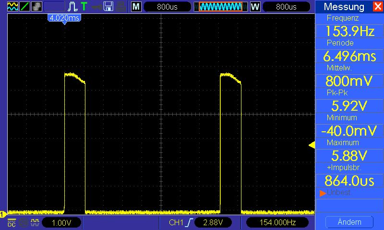Click the grey persistence display icon
Image resolution: width=384 pixels, height=230 pixels.
37,6
